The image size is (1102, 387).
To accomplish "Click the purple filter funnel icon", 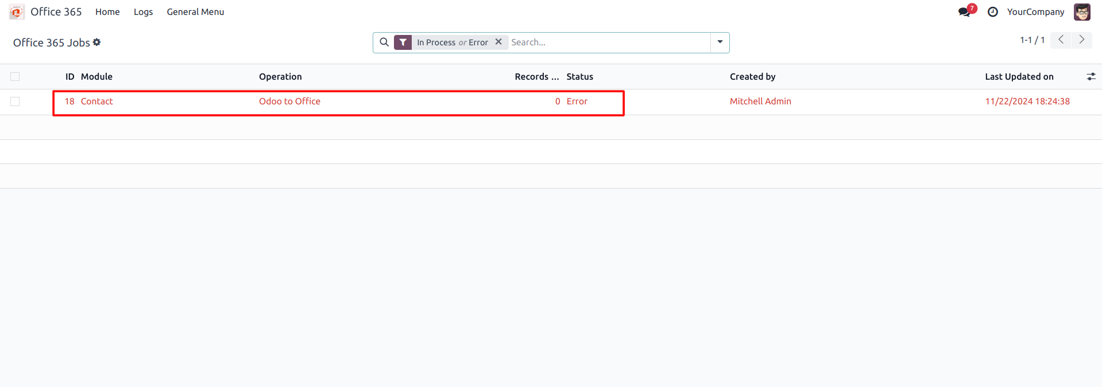I will click(403, 42).
